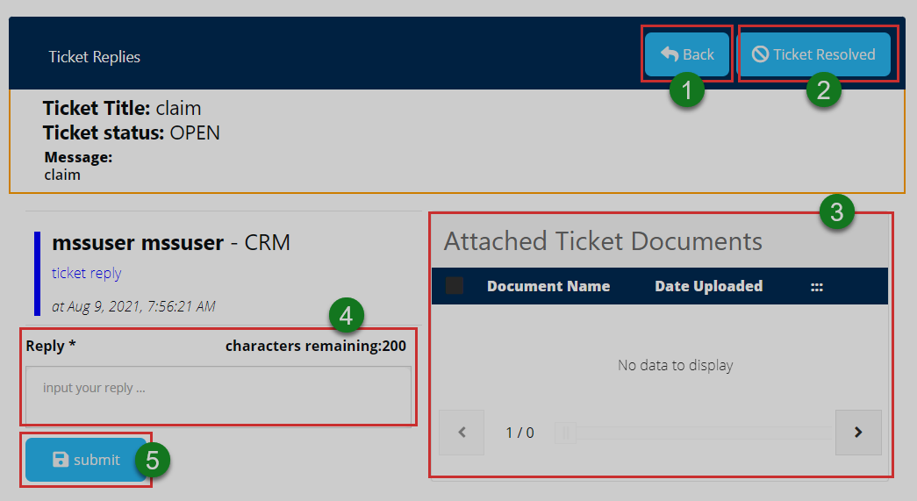Go to next page of documents
Screen dimensions: 917x501
coord(858,432)
